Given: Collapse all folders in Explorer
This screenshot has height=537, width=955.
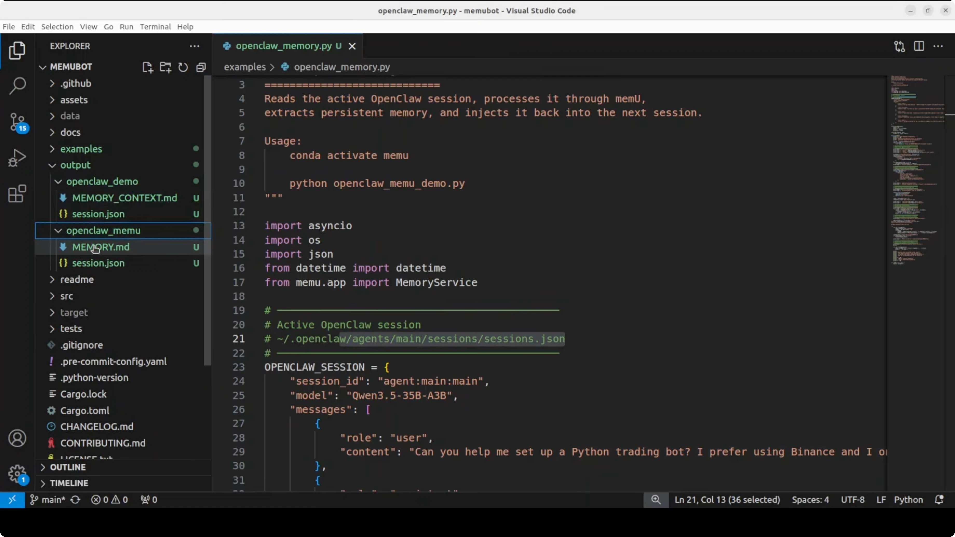Looking at the screenshot, I should tap(201, 67).
